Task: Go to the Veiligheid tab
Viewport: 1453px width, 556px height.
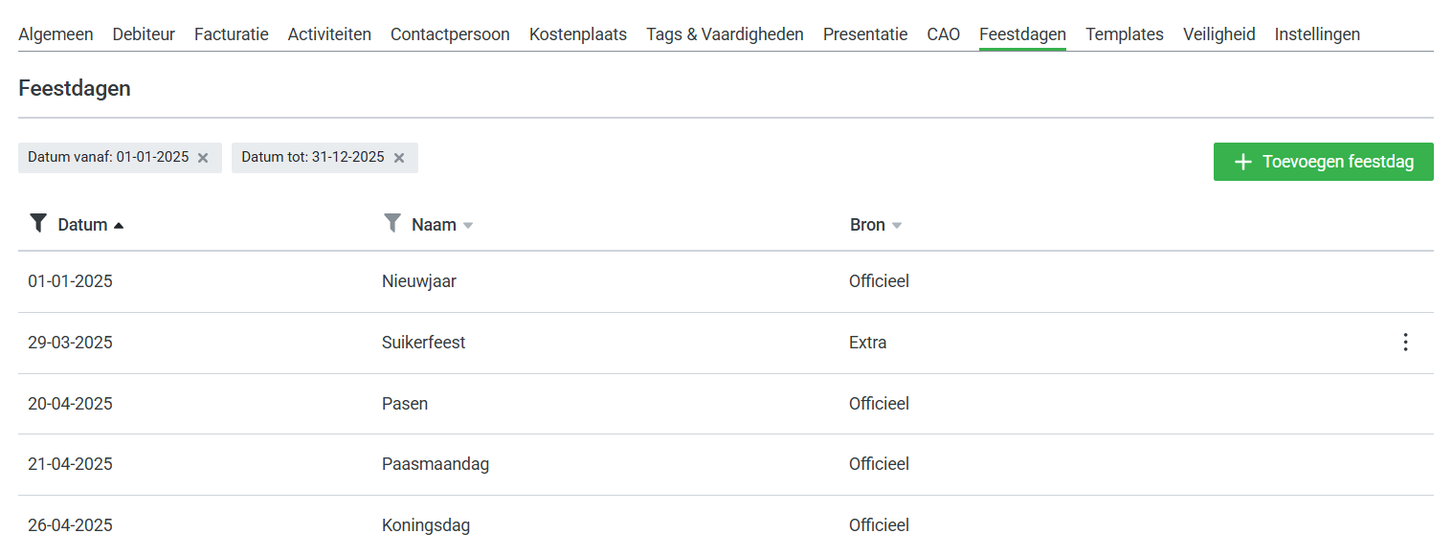Action: 1218,34
